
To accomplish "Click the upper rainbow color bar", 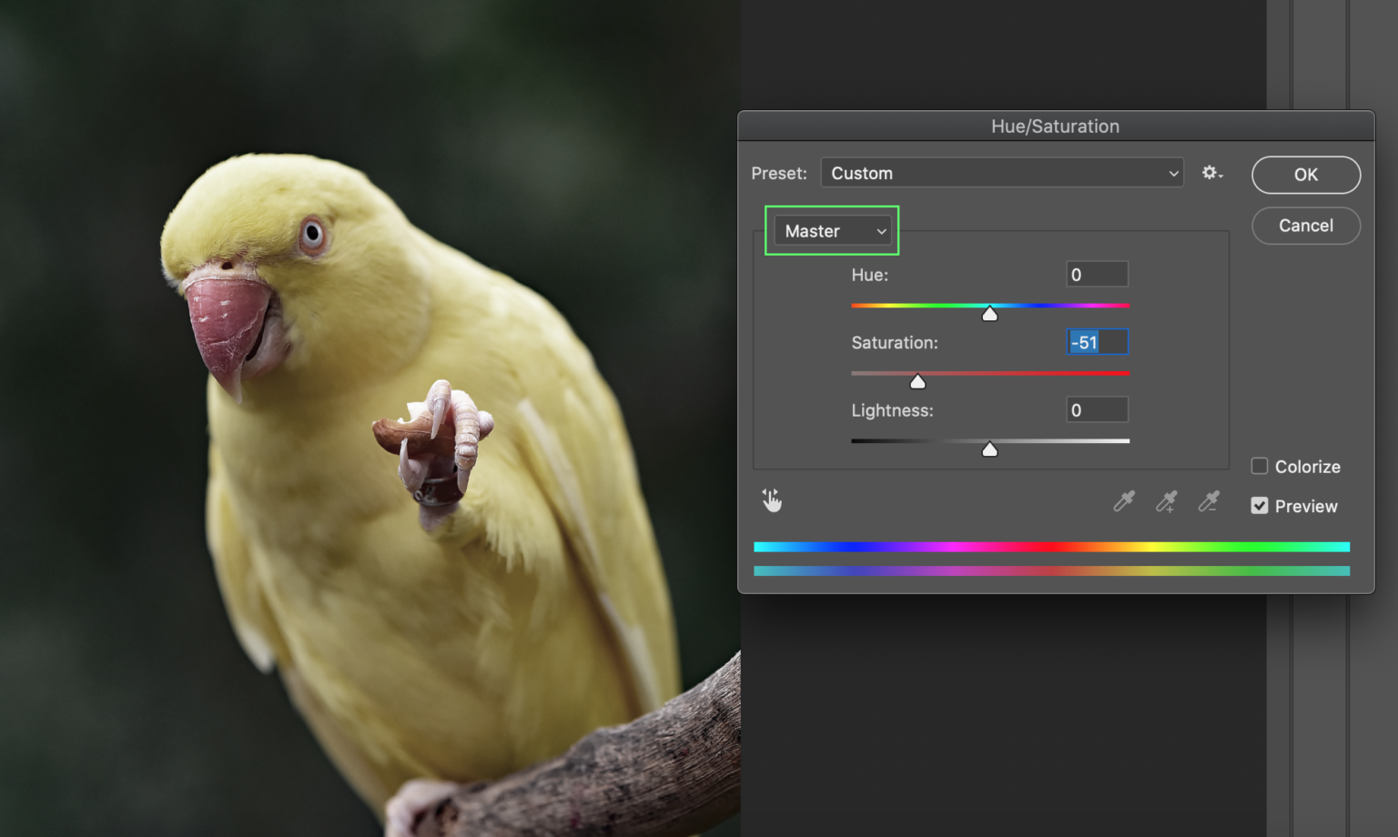I will (1051, 547).
